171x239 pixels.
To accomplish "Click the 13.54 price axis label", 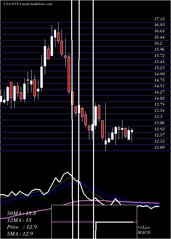I will 159,111.
